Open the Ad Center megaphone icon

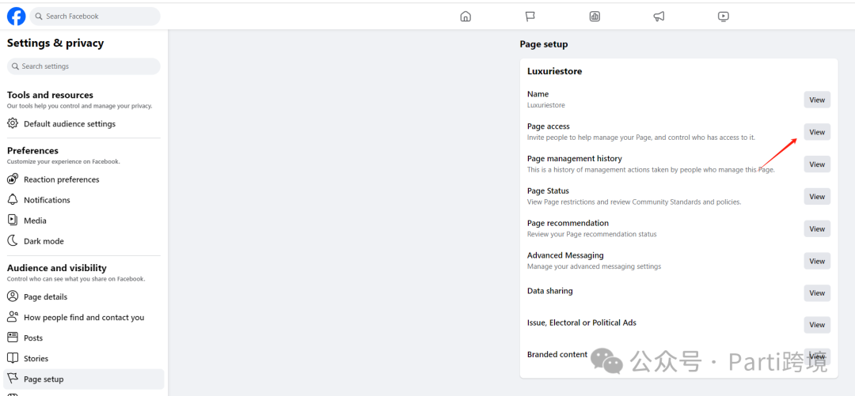(x=659, y=17)
